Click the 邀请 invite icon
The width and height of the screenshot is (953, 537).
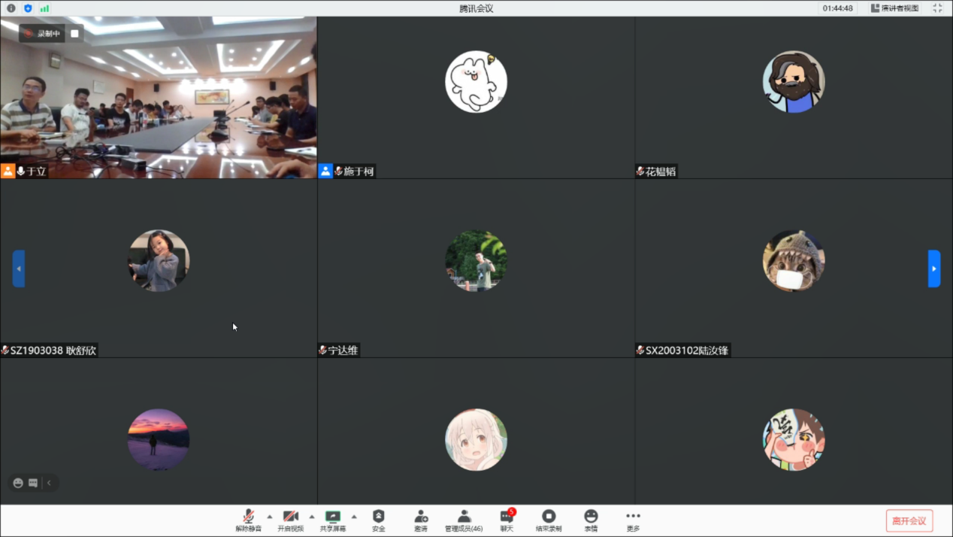(x=421, y=520)
